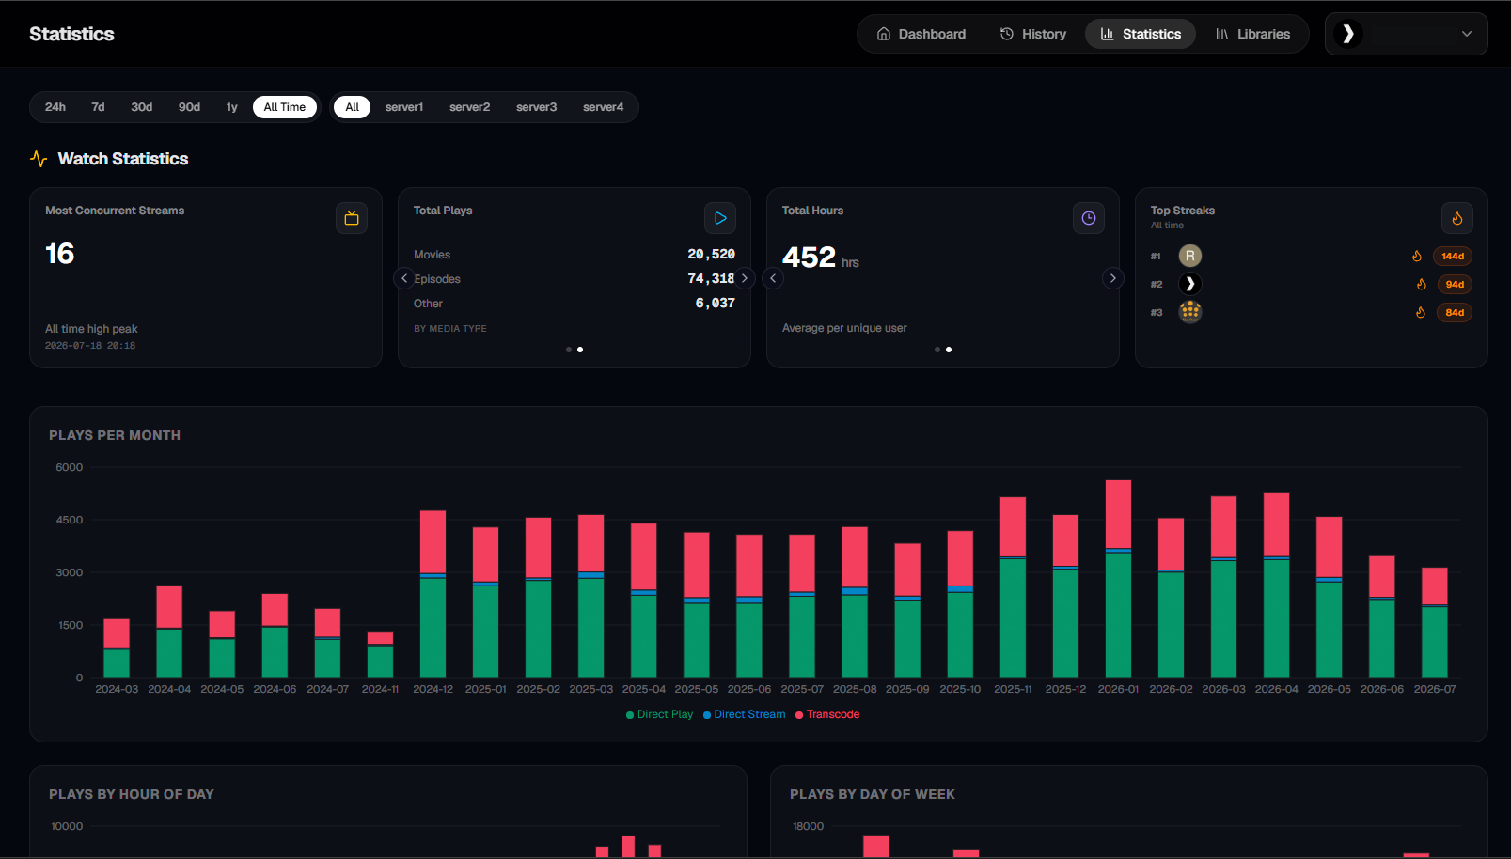Click the Movies value 20,520

pos(711,254)
